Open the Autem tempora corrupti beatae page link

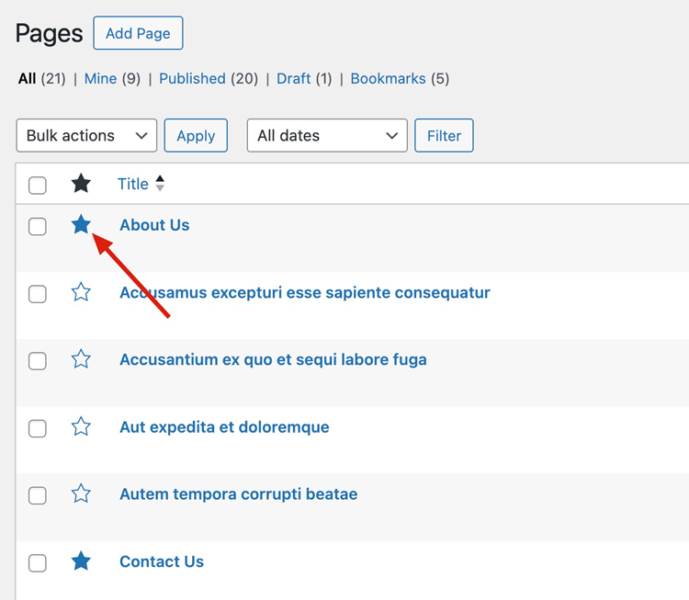point(238,494)
